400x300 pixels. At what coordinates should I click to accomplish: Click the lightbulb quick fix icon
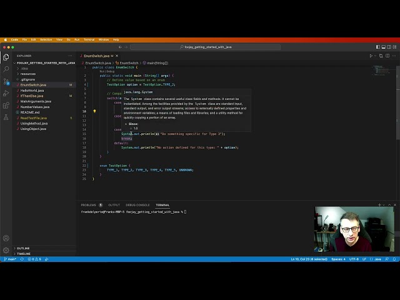(x=94, y=111)
